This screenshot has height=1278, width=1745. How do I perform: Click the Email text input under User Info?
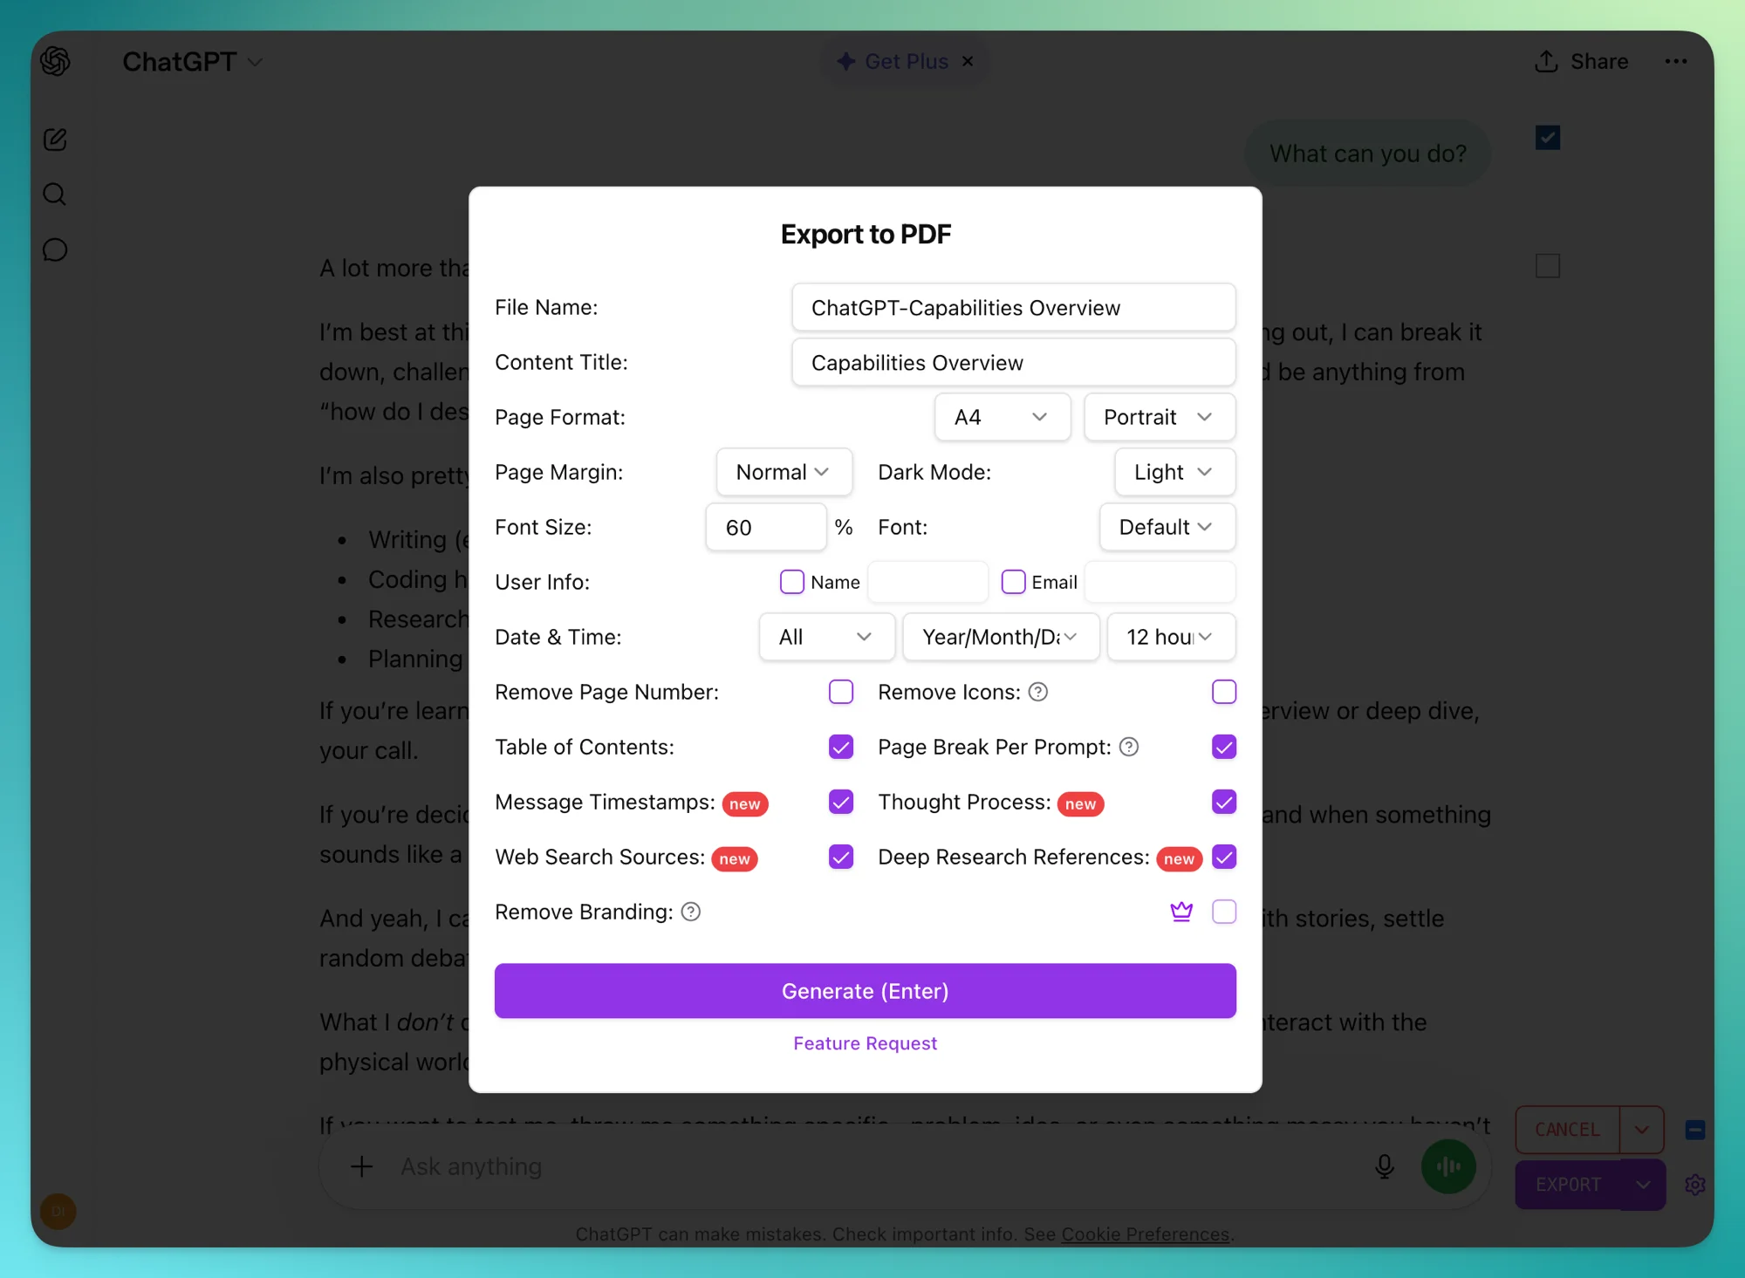pyautogui.click(x=1160, y=582)
